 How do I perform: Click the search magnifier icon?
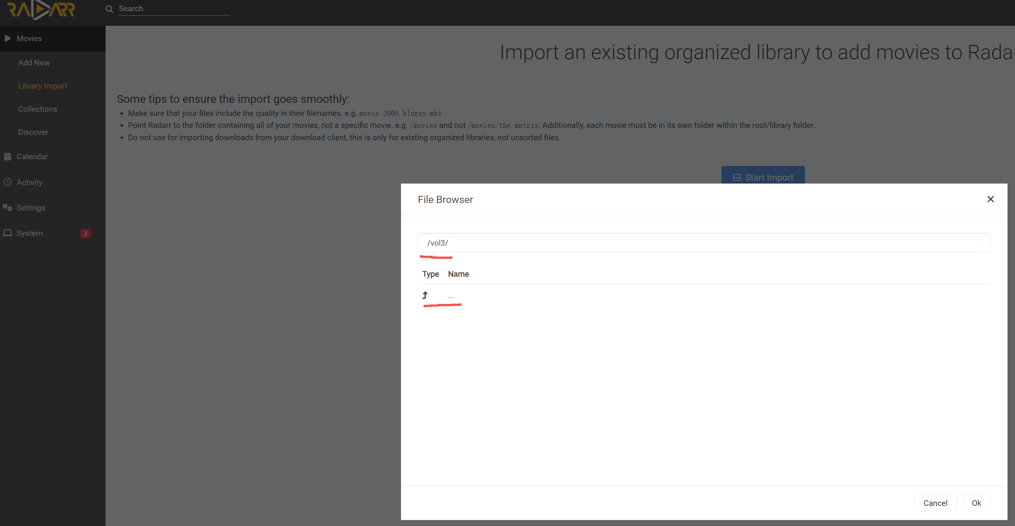(110, 9)
